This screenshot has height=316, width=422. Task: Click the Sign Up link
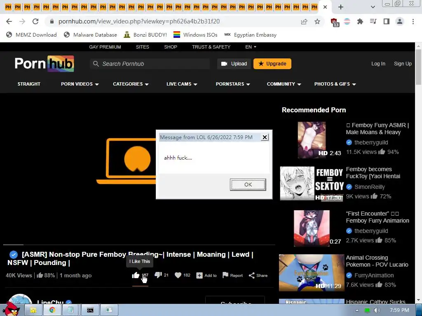[x=403, y=64]
